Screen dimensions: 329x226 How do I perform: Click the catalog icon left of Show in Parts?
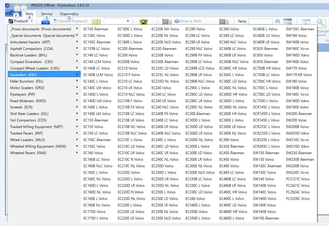(x=166, y=21)
